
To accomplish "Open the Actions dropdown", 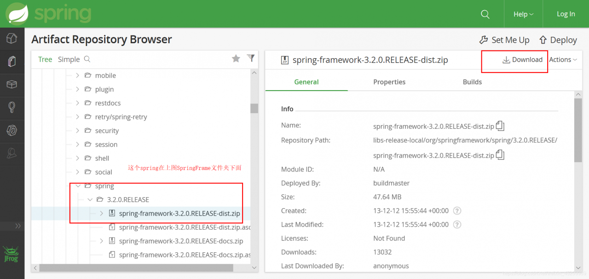I will tap(563, 60).
